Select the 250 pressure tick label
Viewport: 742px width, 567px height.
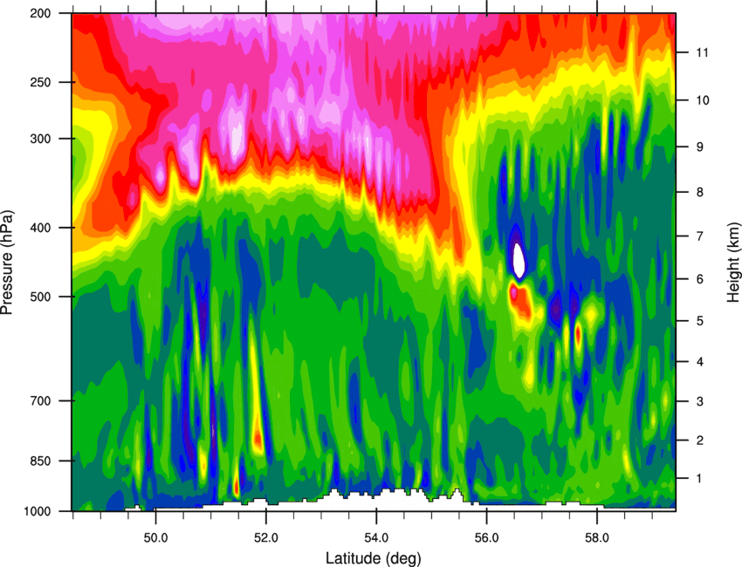(x=40, y=82)
